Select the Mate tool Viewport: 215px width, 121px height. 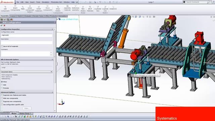coord(23,8)
